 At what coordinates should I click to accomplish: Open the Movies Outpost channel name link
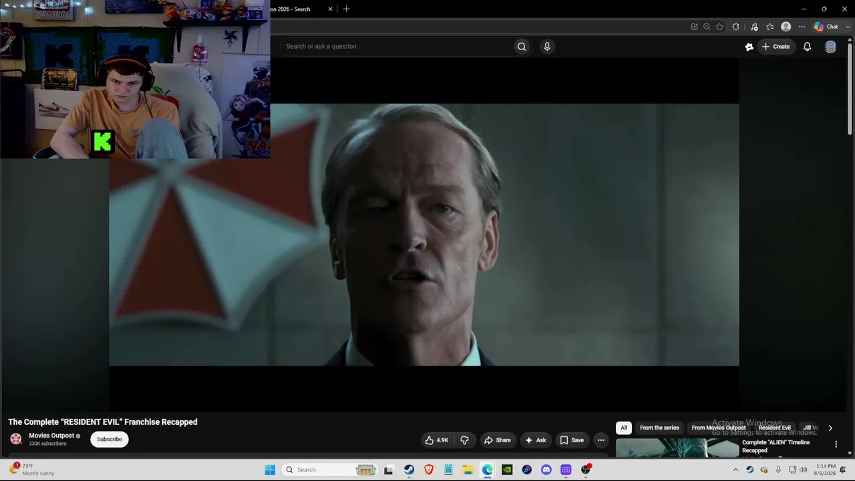pyautogui.click(x=51, y=436)
